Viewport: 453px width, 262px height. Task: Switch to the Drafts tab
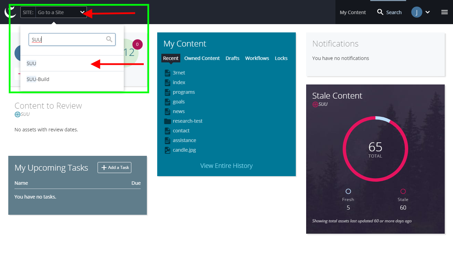(232, 58)
